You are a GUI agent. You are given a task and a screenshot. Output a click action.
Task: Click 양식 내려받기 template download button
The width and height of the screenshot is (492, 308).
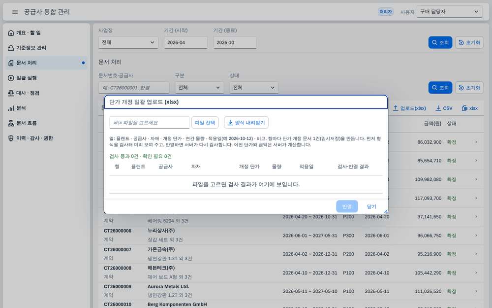[246, 123]
